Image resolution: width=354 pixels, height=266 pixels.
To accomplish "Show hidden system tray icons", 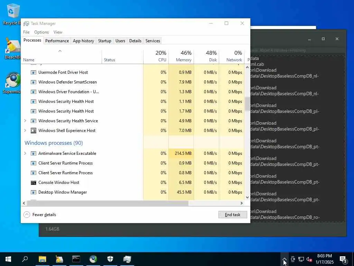I will point(285,259).
